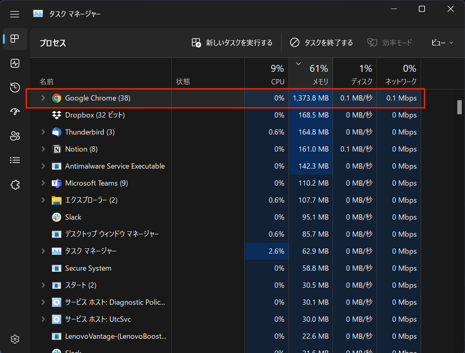Open the hamburger navigation menu
465x353 pixels.
15,14
